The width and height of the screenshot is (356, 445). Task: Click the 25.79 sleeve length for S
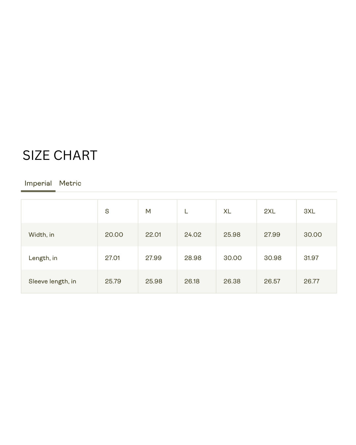(113, 282)
